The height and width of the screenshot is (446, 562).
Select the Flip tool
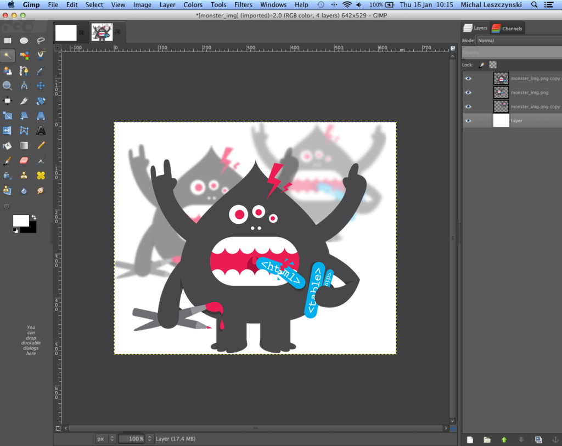(x=7, y=131)
